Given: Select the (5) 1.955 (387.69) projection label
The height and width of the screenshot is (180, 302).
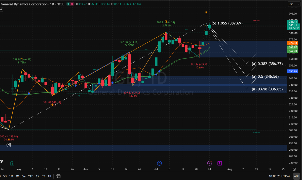Looking at the screenshot, I should pos(227,23).
